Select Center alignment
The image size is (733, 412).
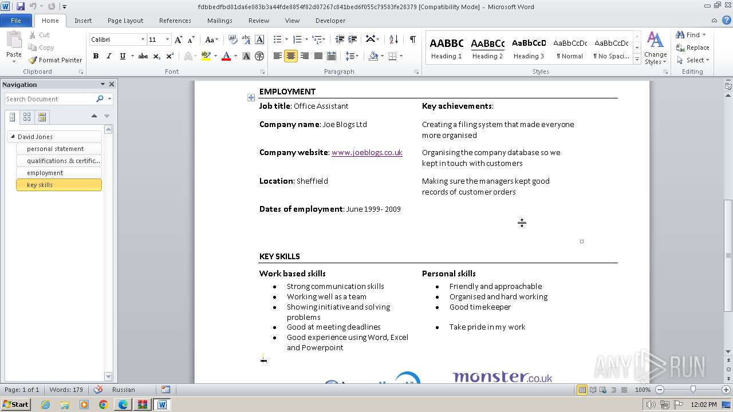[x=291, y=56]
